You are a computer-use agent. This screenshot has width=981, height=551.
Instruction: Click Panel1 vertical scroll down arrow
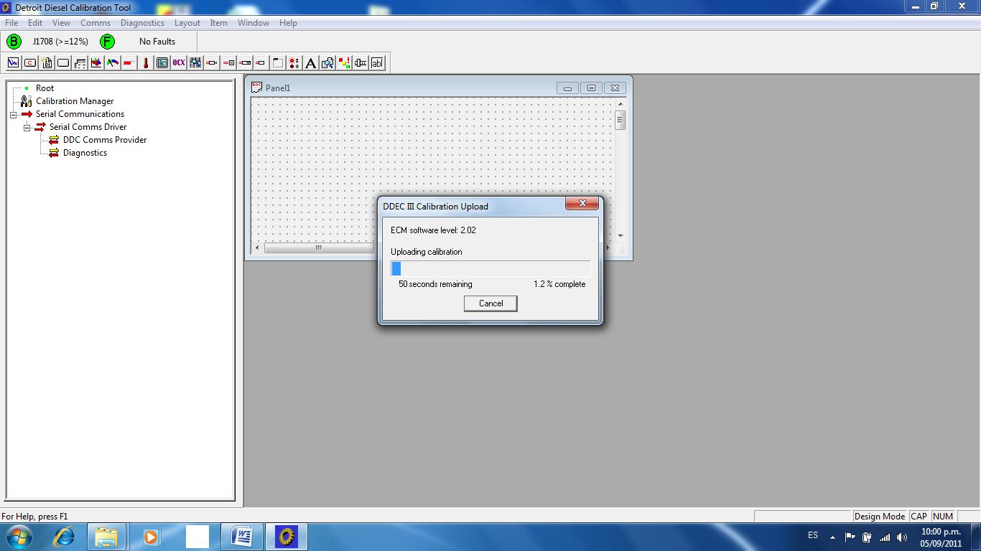620,236
